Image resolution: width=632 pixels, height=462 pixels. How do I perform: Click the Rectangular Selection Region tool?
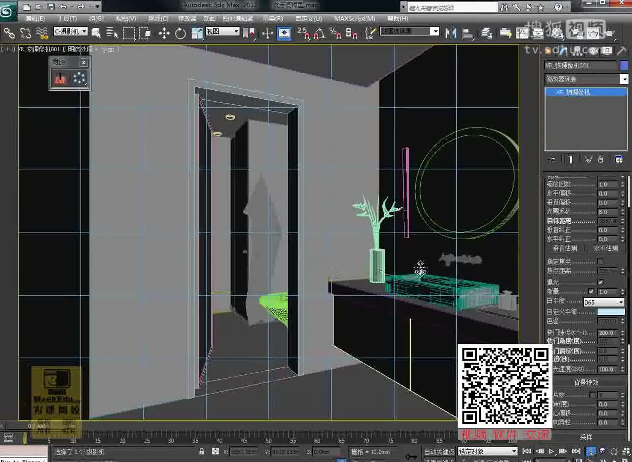click(129, 33)
